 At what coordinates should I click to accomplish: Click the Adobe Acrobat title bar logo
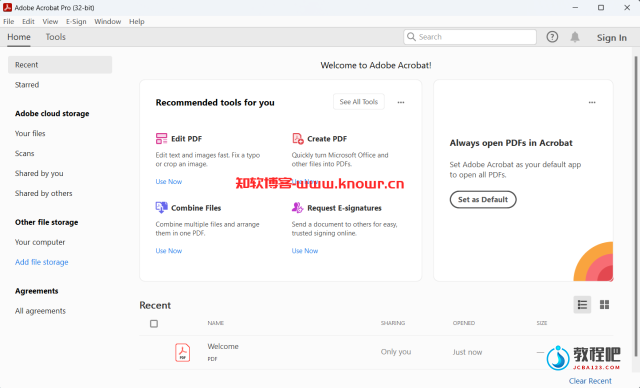(7, 7)
